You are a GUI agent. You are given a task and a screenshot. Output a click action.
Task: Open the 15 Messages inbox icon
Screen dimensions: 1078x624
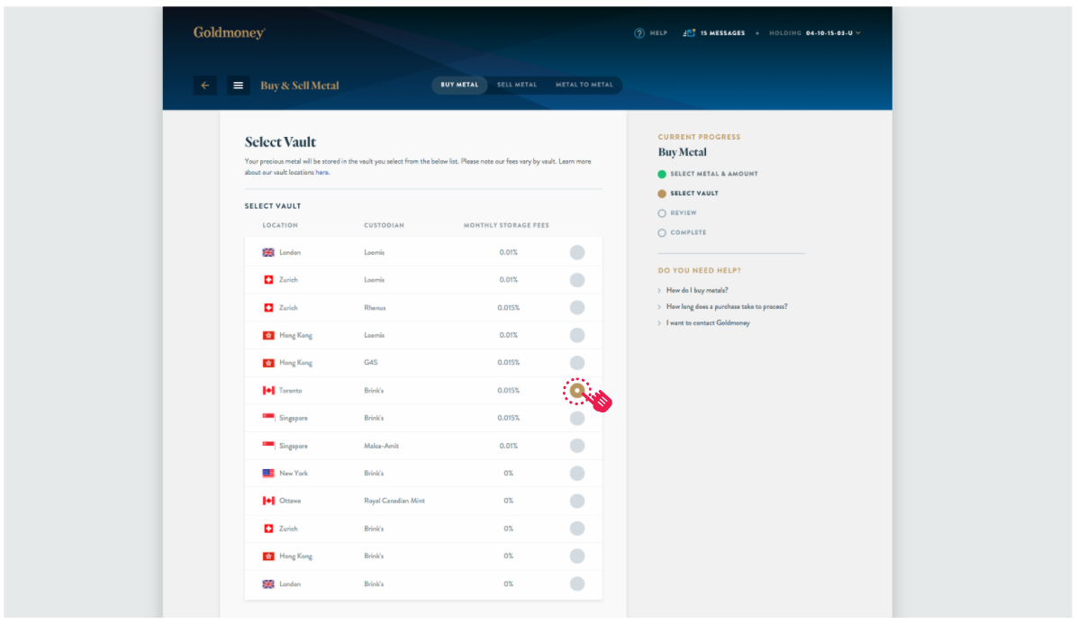tap(689, 33)
